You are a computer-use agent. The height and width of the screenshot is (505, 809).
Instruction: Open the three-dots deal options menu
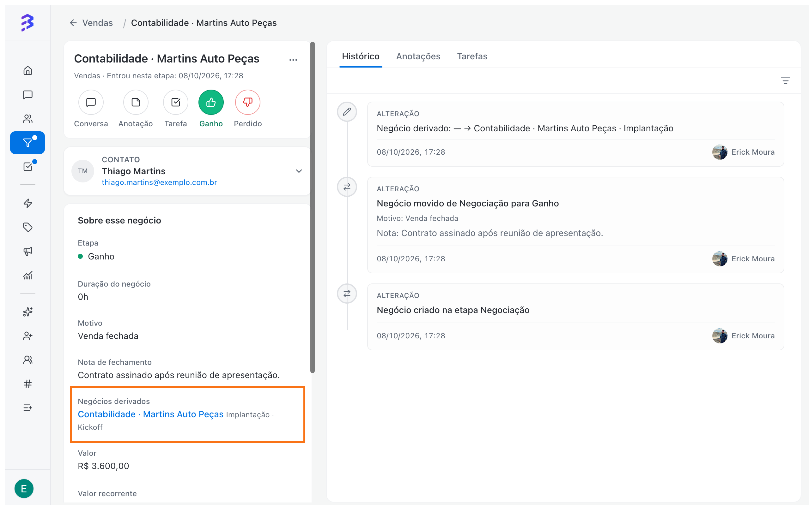[x=293, y=60]
